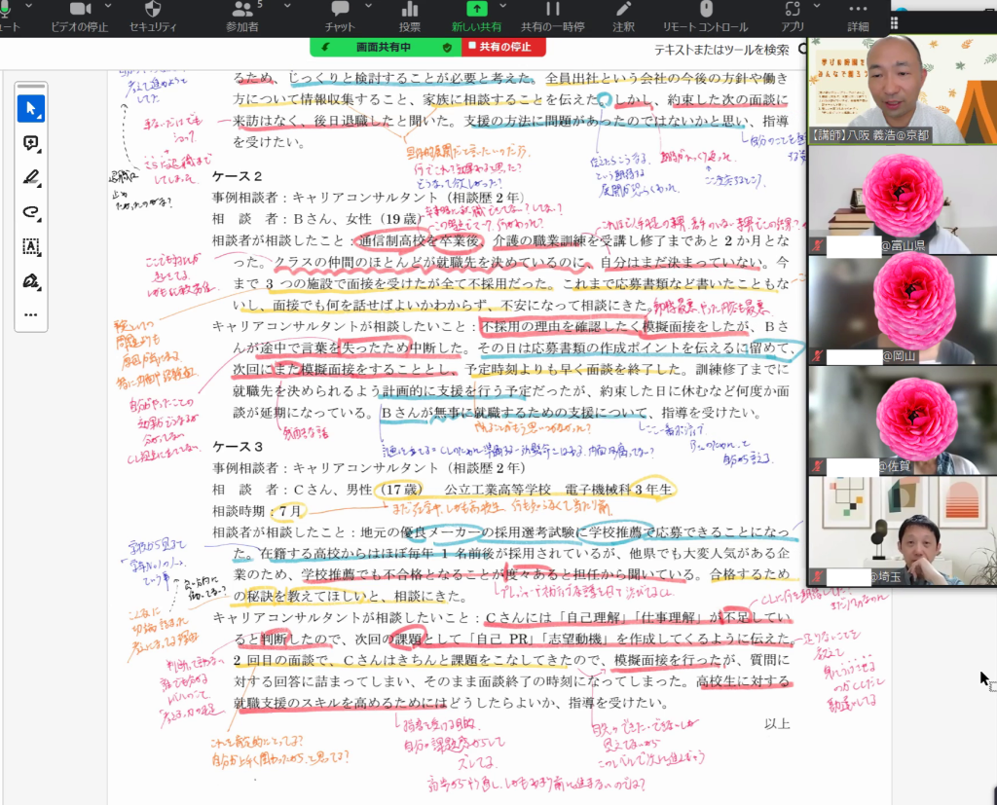Image resolution: width=997 pixels, height=805 pixels.
Task: Open the 詳細 more menu
Action: tap(858, 17)
